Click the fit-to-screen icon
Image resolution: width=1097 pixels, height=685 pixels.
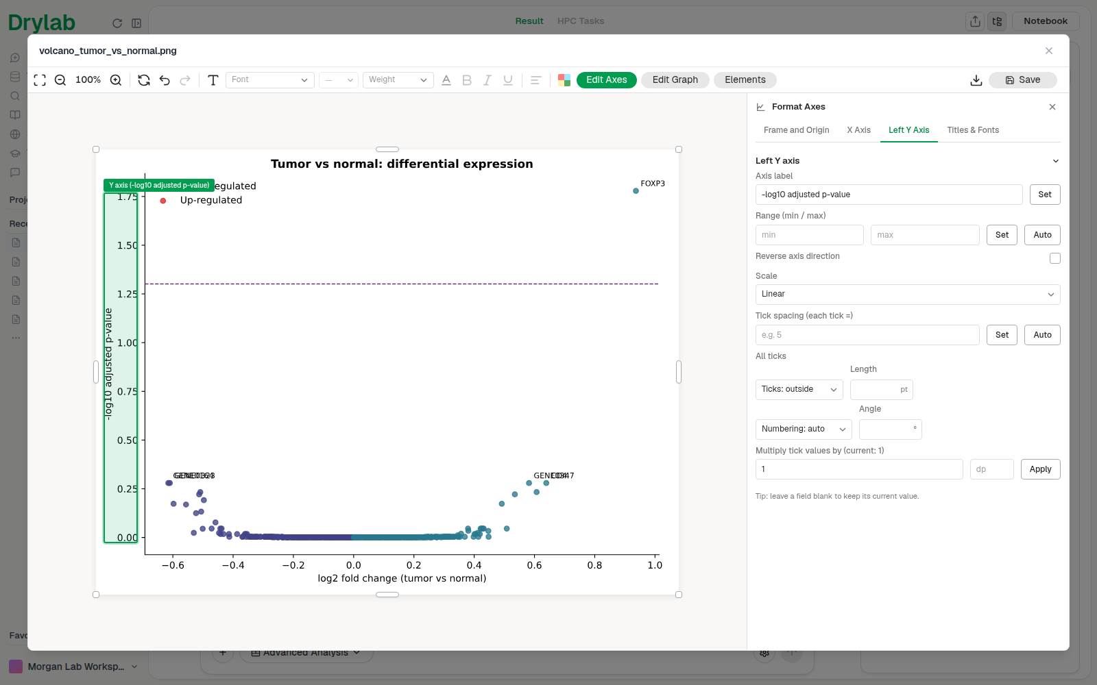point(40,80)
